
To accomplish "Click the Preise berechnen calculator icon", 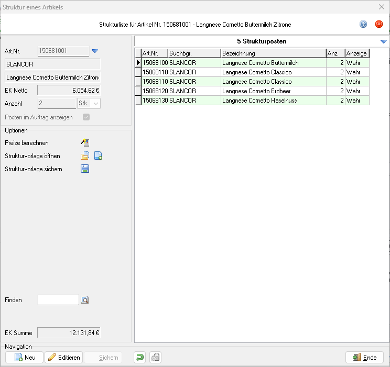I will pyautogui.click(x=85, y=143).
